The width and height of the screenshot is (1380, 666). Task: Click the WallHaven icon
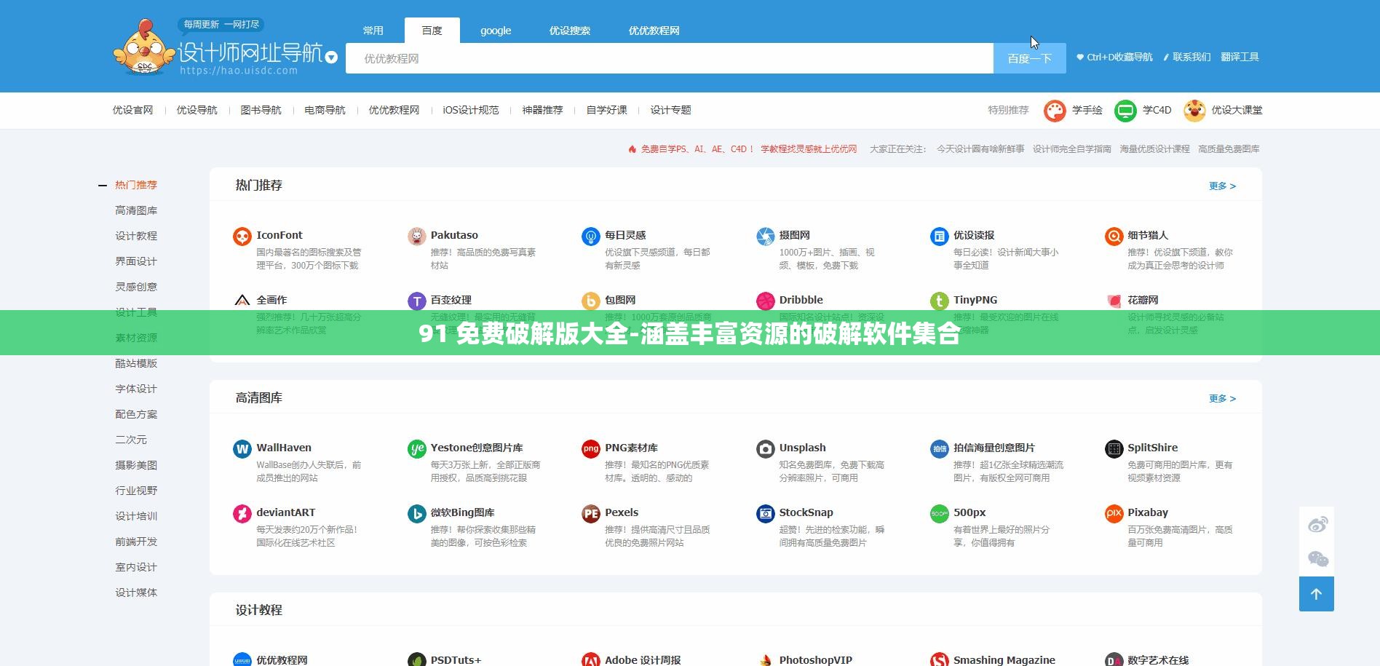[241, 448]
